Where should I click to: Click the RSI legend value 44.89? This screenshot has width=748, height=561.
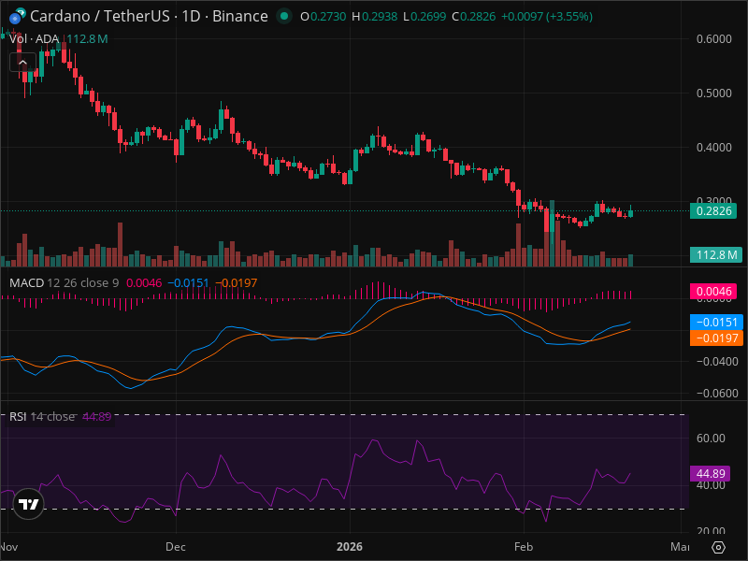tap(97, 416)
